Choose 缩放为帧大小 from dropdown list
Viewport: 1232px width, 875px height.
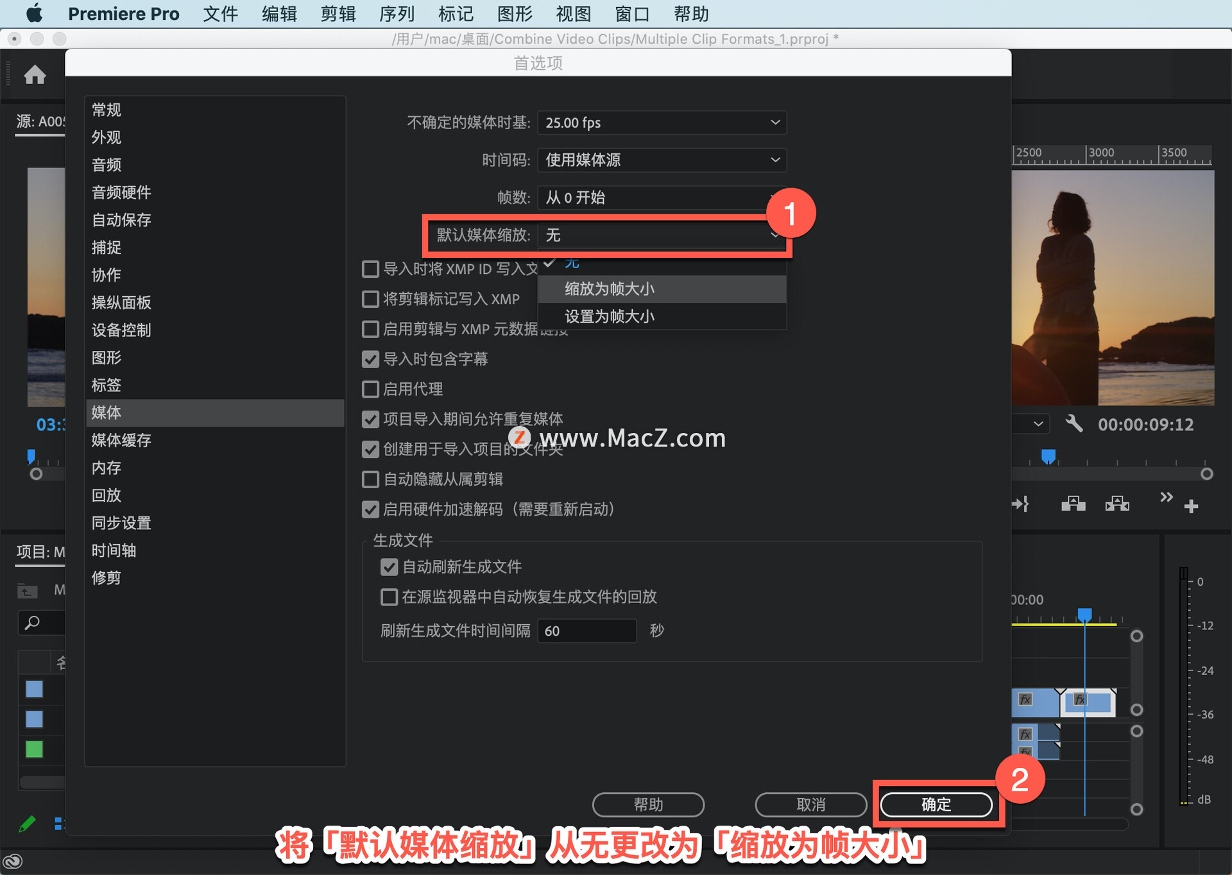tap(610, 289)
